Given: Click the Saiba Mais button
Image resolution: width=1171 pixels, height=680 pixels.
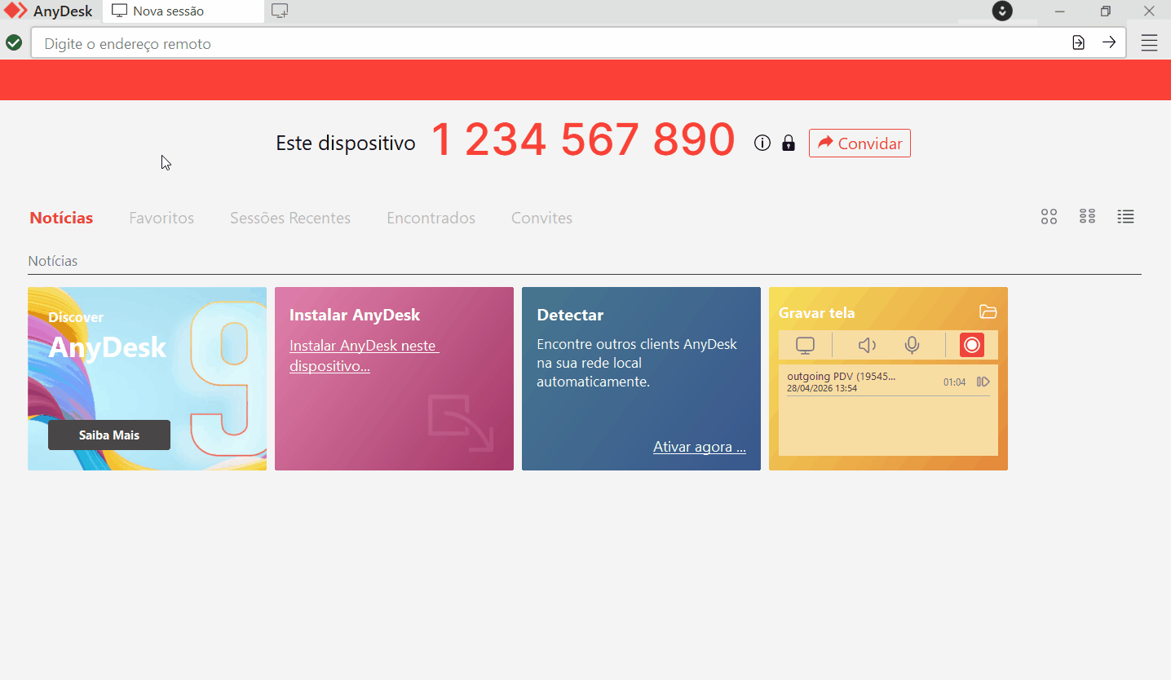Looking at the screenshot, I should pyautogui.click(x=109, y=435).
